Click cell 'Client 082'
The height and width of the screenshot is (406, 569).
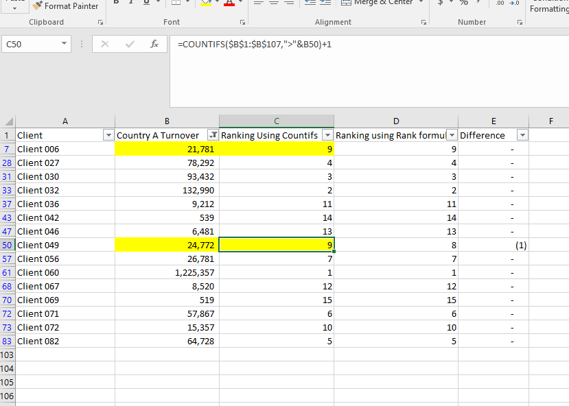(x=65, y=342)
